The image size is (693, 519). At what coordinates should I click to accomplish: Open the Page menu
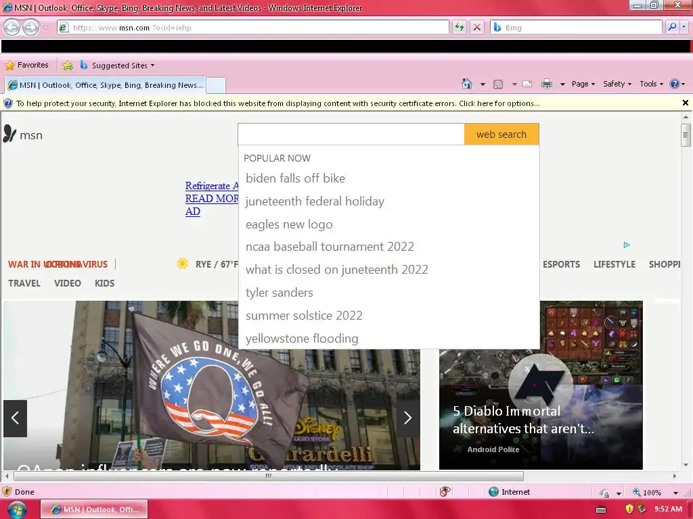[x=583, y=84]
